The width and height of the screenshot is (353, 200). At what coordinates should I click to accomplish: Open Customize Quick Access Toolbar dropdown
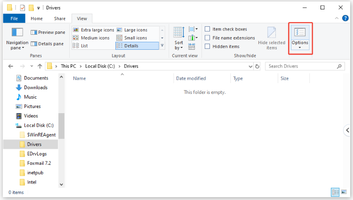[39, 8]
